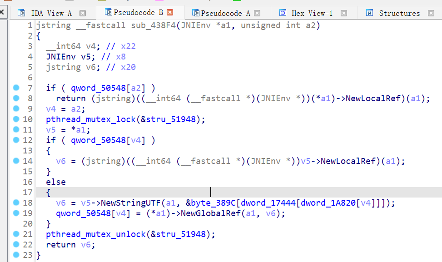The image size is (442, 262).
Task: Close the panel left of the tab bar
Action: point(2,12)
